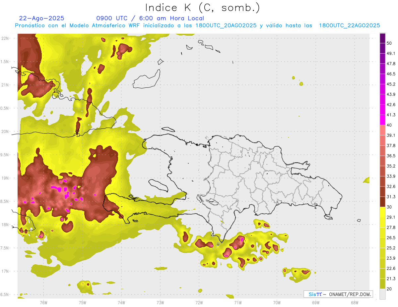Click the color scale value 40

[x=389, y=125]
